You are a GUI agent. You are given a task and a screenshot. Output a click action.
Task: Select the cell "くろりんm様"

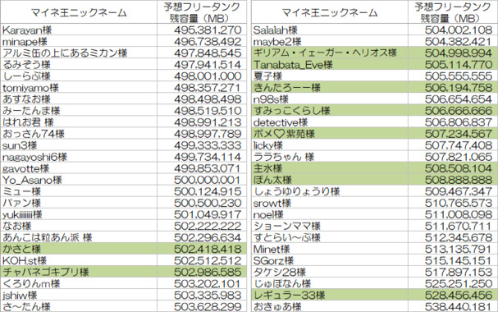pos(79,284)
